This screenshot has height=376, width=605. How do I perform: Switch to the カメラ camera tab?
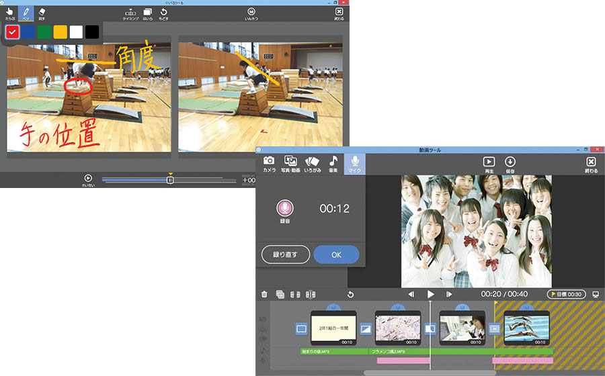click(269, 163)
